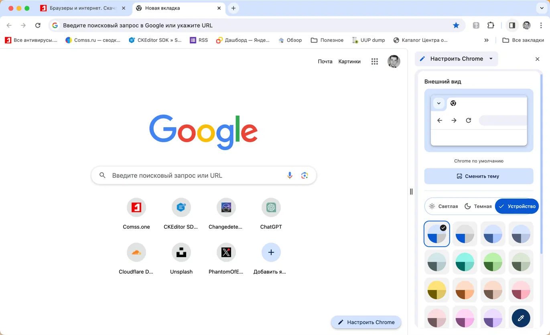Close the Браузеры и интернет tab
Screen dimensions: 550x335
click(124, 8)
